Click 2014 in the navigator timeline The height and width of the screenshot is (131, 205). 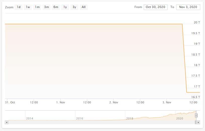coord(30,118)
